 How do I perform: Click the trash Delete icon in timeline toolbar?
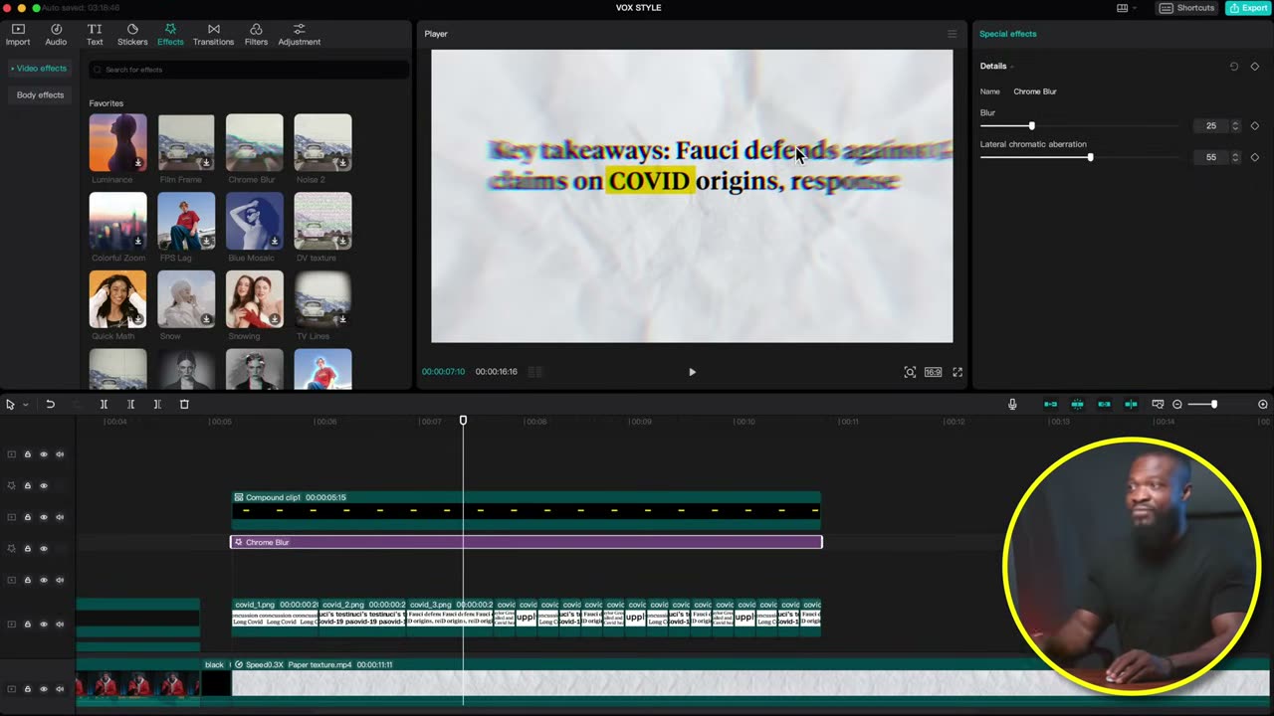point(184,405)
